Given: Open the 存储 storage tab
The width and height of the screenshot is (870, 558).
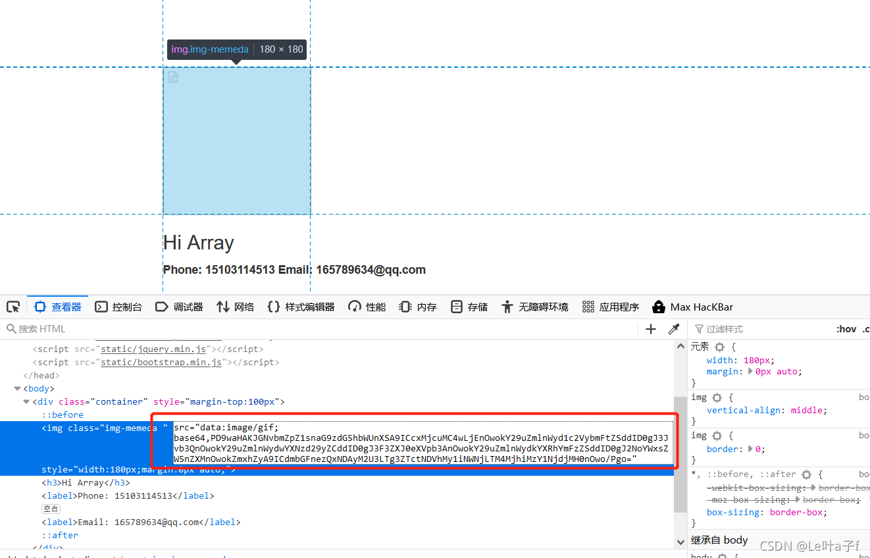Looking at the screenshot, I should (469, 307).
